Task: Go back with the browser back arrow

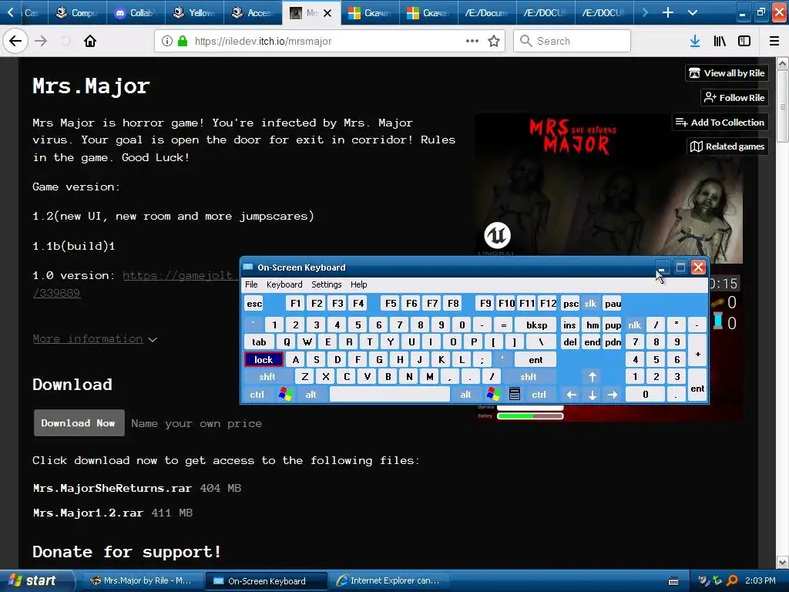Action: tap(15, 41)
